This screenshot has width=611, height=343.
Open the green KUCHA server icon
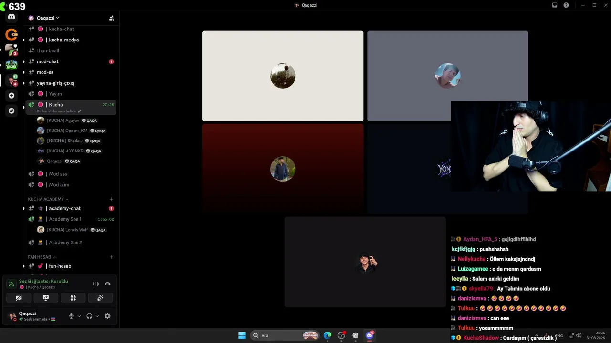[x=11, y=65]
